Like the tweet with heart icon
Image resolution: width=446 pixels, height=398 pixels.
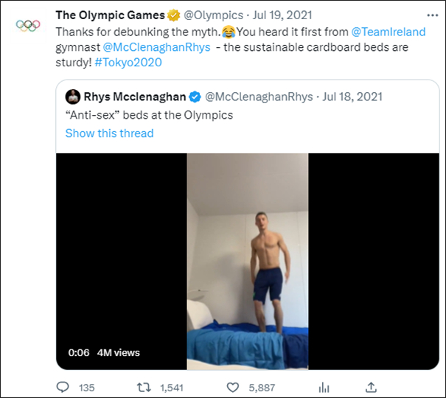233,387
